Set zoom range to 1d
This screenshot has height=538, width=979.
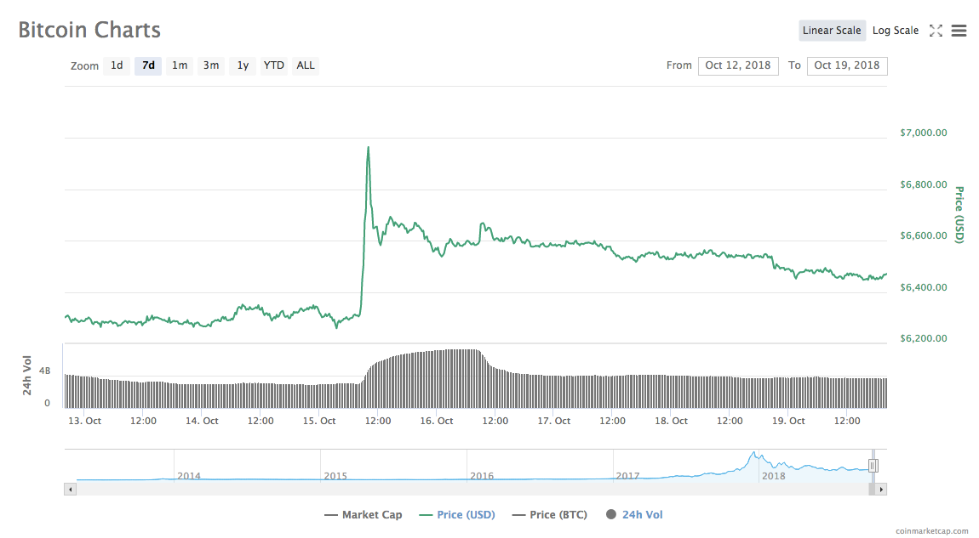tap(117, 65)
